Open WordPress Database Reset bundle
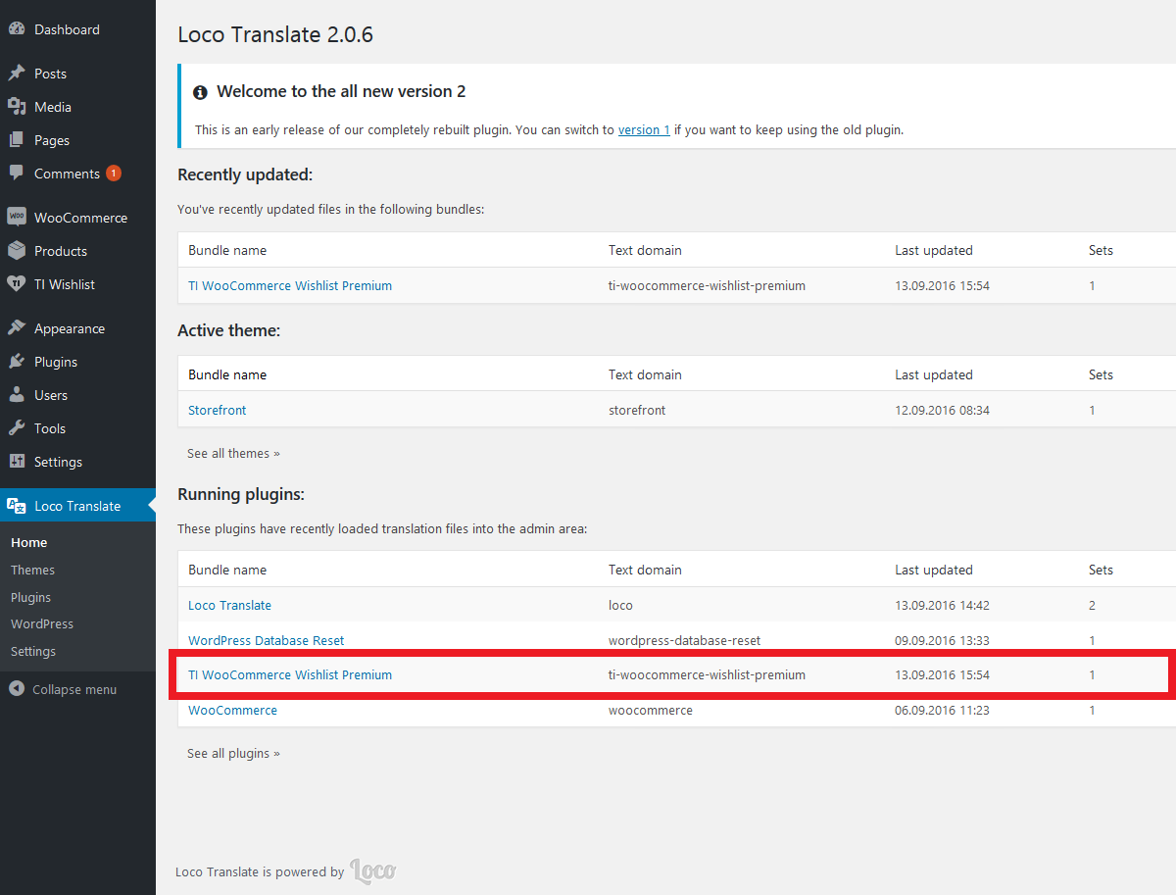Screen dimensions: 1176x895 pyautogui.click(x=267, y=640)
